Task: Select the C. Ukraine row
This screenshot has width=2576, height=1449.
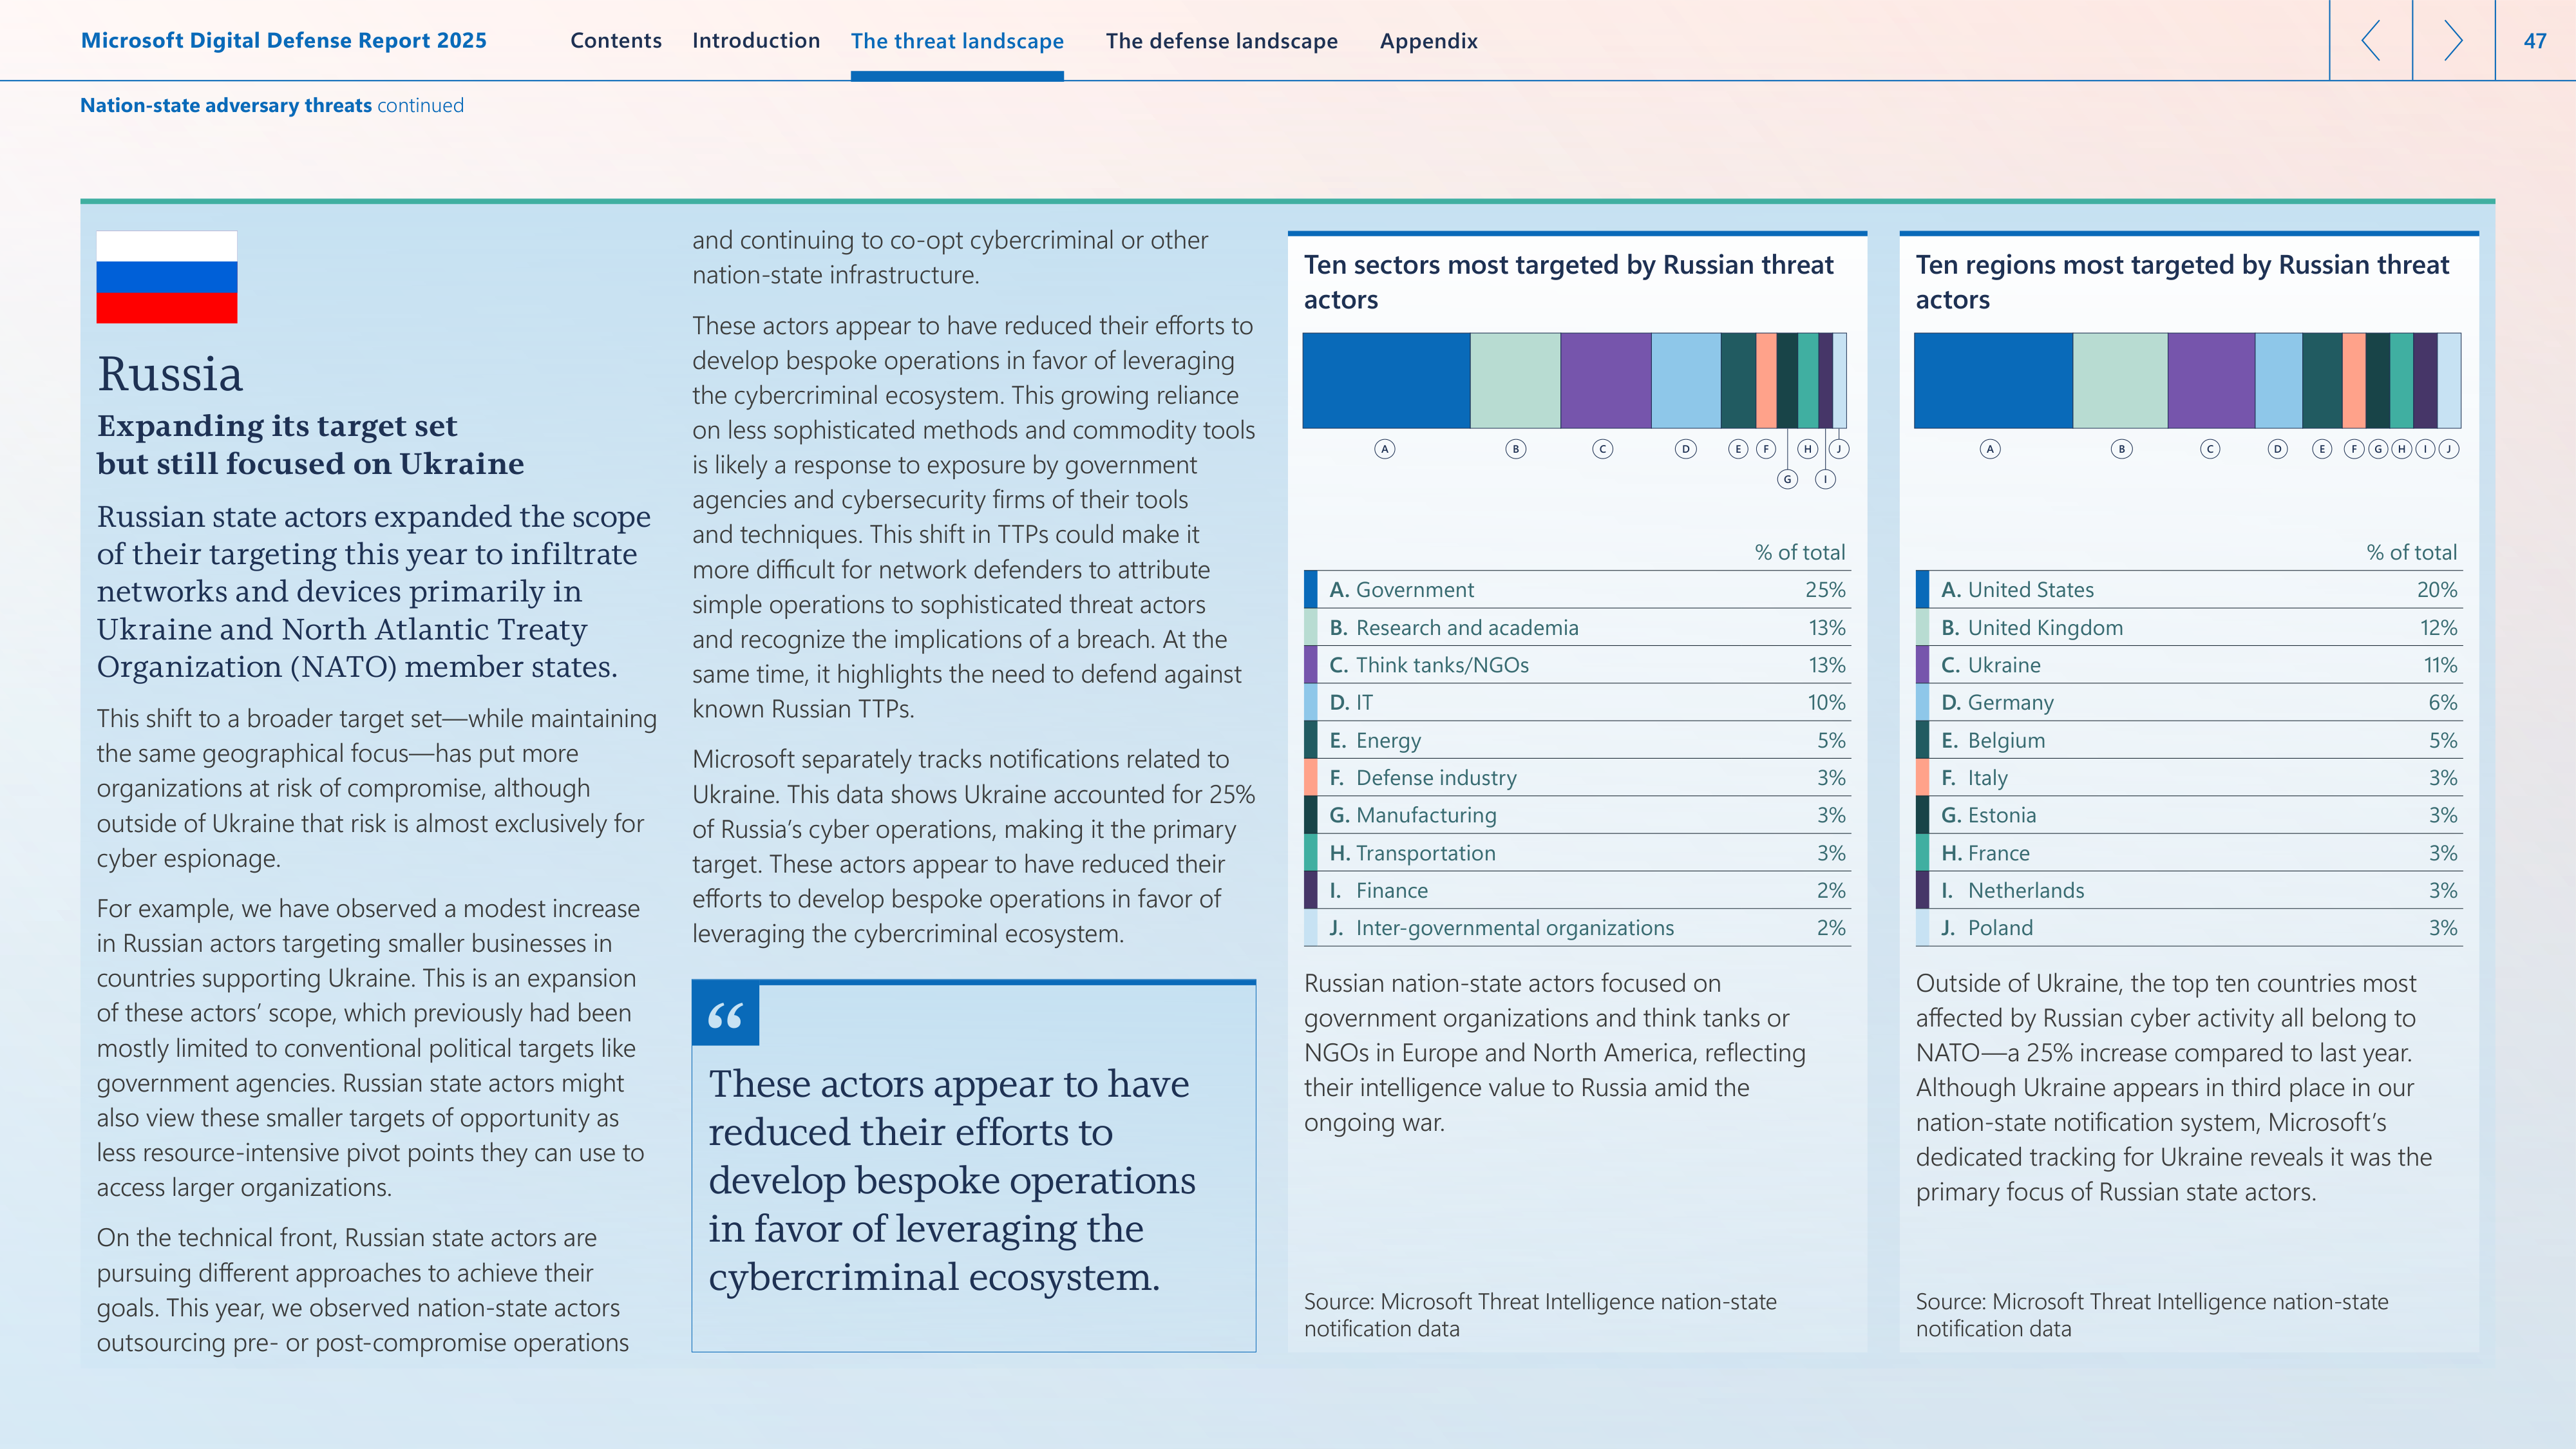Action: point(2189,665)
